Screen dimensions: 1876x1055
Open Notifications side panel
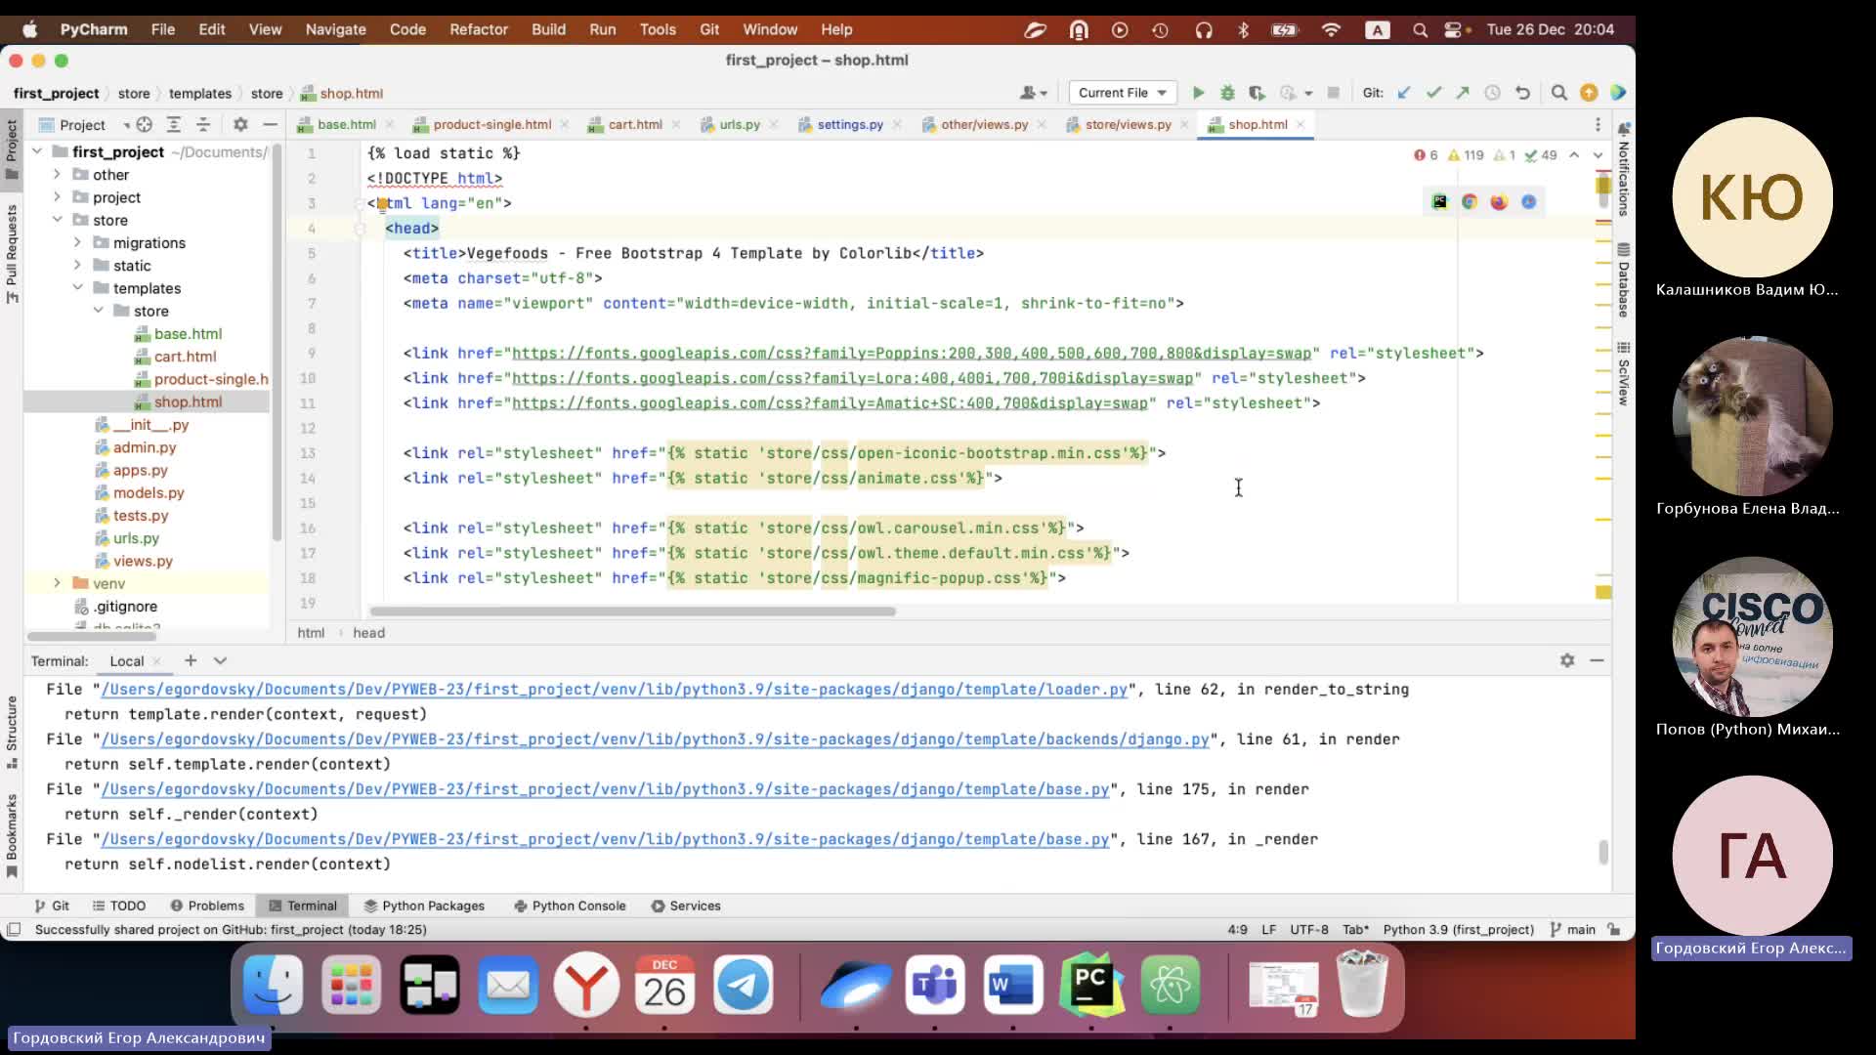point(1623,169)
